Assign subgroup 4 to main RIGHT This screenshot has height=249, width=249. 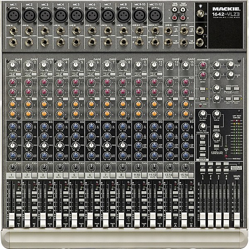(226, 170)
